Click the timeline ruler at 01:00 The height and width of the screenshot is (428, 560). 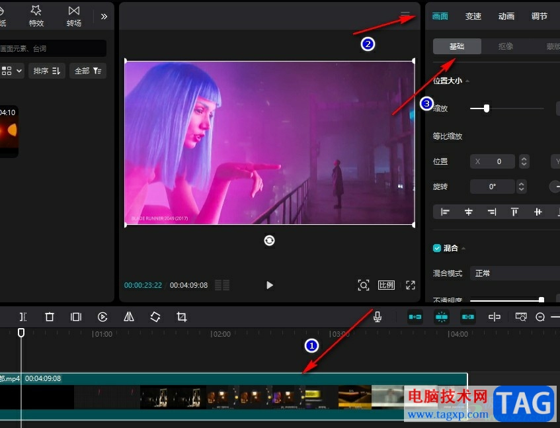[x=102, y=334]
